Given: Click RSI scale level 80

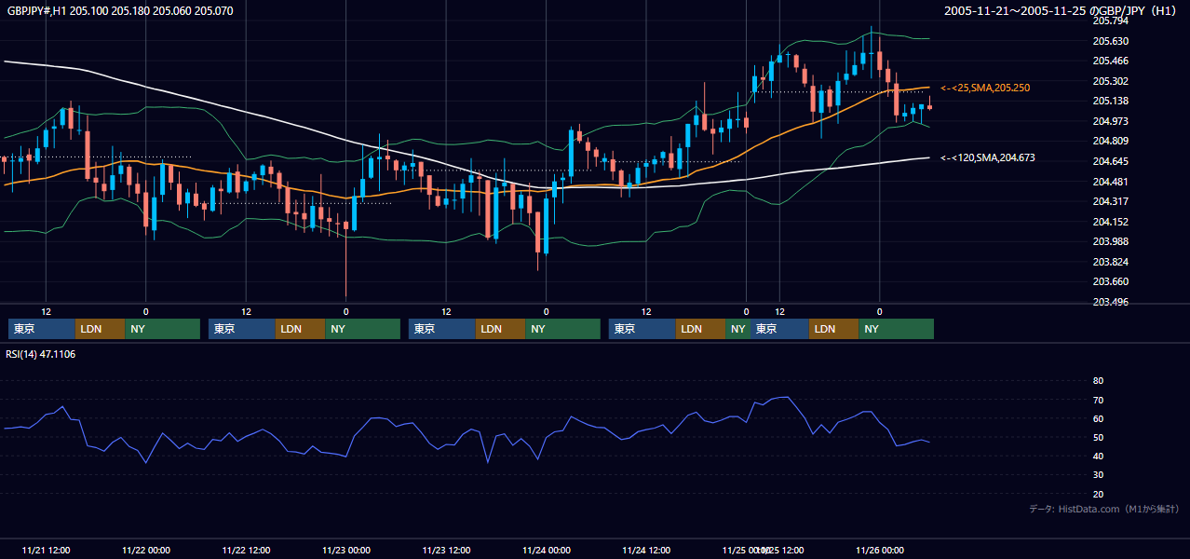Looking at the screenshot, I should [x=1098, y=381].
